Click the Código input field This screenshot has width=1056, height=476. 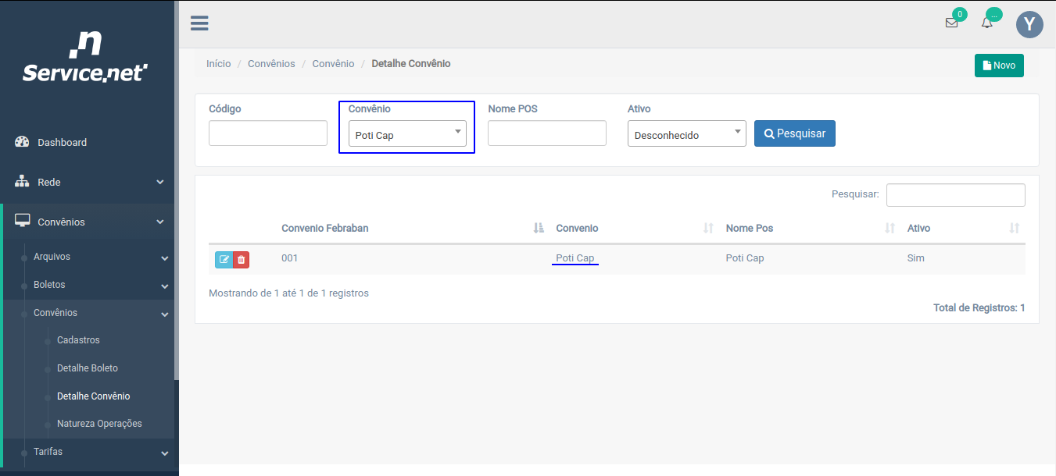click(267, 133)
